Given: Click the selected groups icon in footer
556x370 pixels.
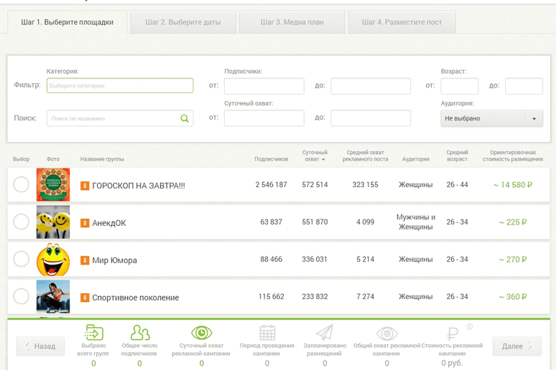Looking at the screenshot, I should (x=93, y=333).
